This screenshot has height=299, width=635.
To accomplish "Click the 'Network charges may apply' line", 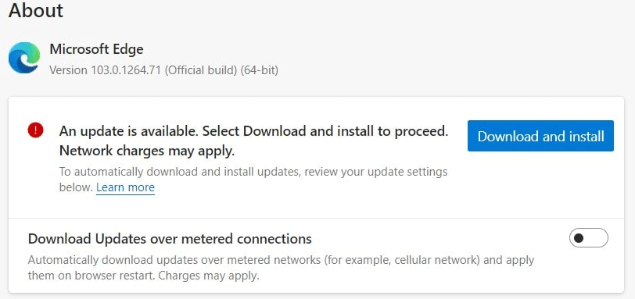I will (x=147, y=151).
